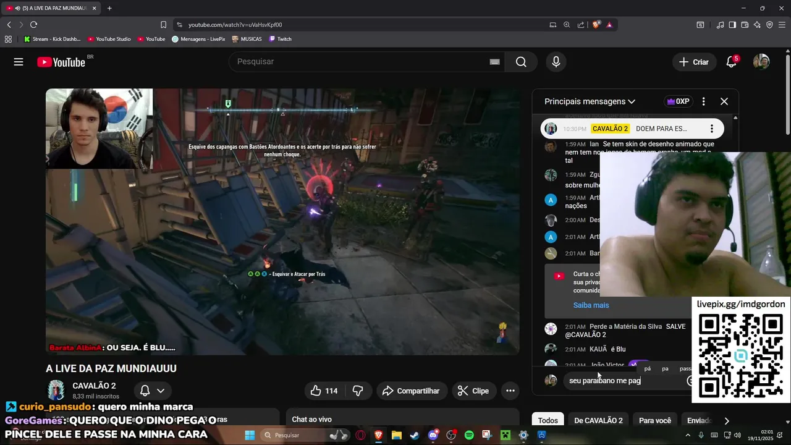Open the YouTube Studio bookmark
Viewport: 791px width, 445px height.
[x=109, y=39]
